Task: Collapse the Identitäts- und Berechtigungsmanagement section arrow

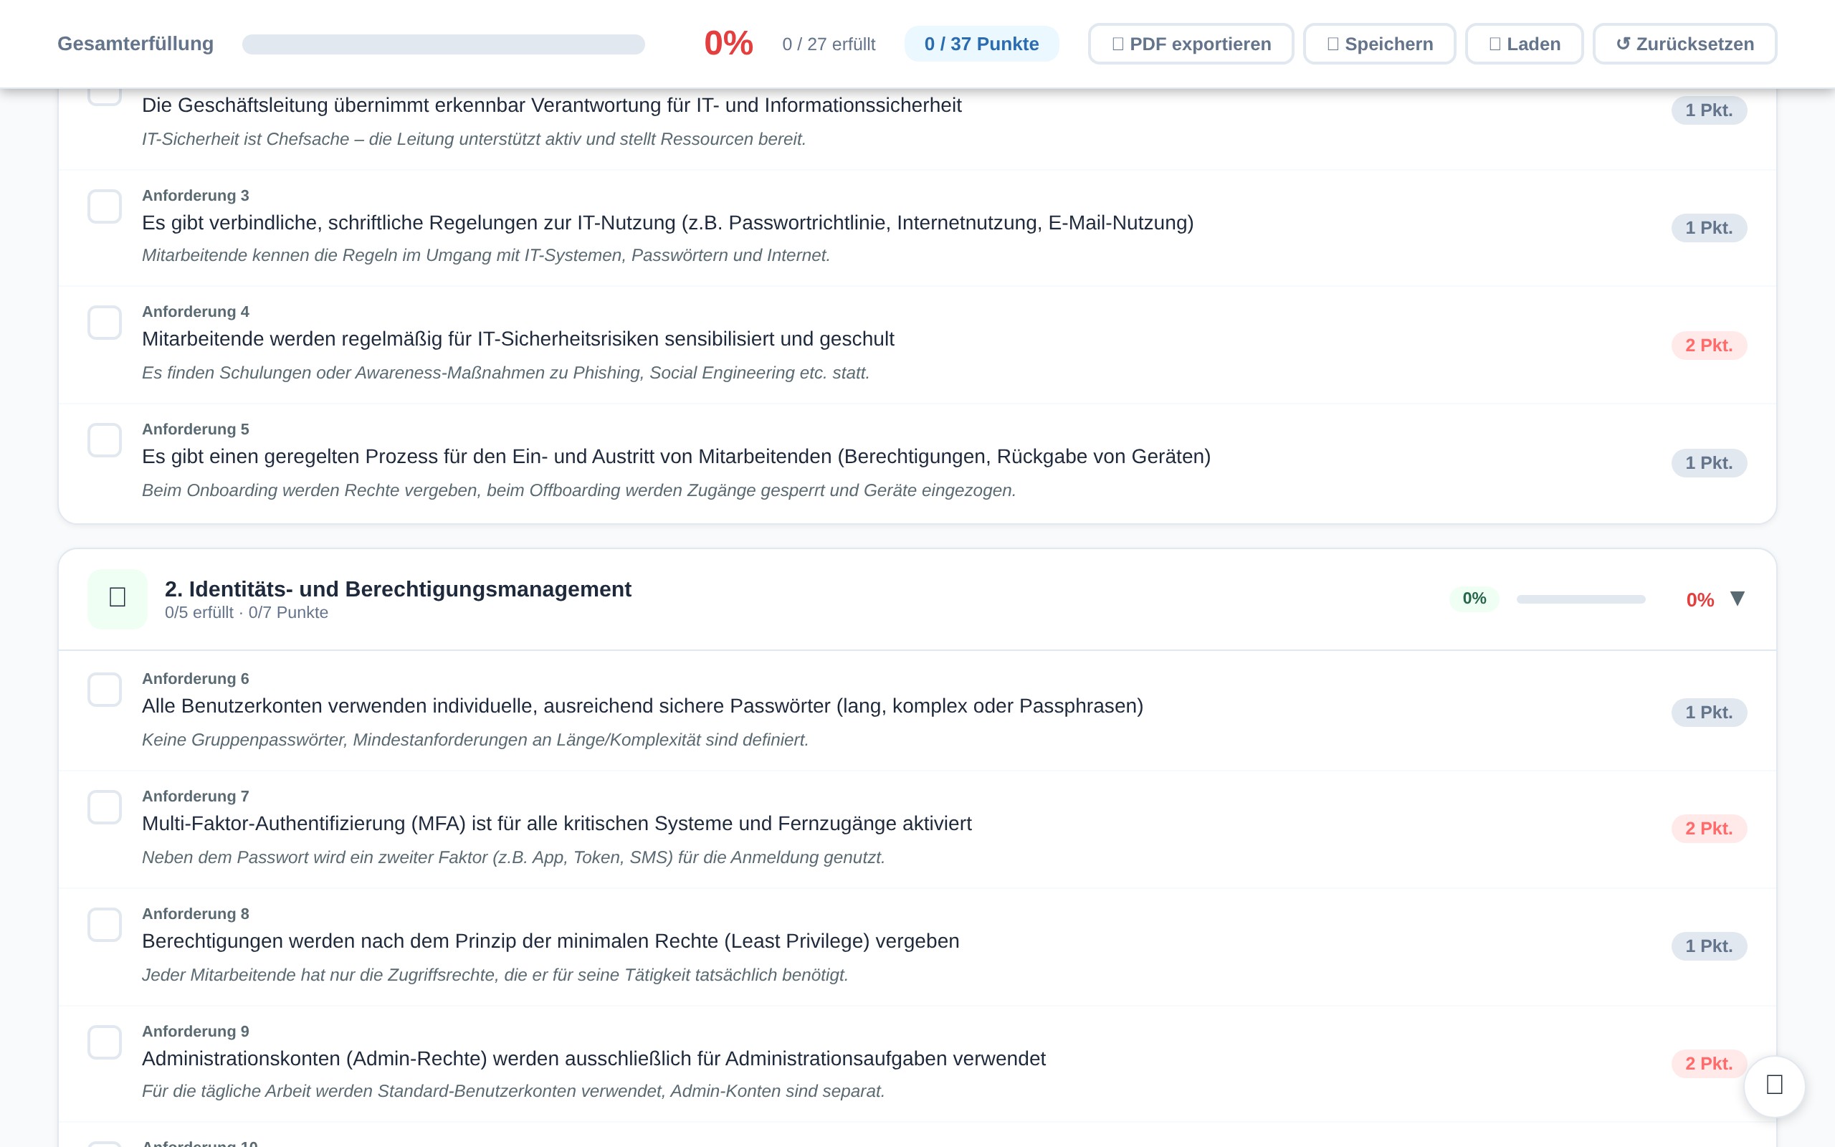Action: [1738, 599]
